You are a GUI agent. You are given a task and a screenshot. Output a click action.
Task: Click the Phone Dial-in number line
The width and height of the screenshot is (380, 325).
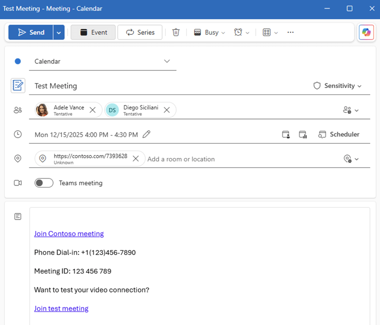[x=85, y=252]
